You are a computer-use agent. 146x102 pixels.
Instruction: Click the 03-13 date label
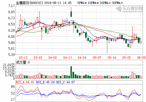(23, 58)
